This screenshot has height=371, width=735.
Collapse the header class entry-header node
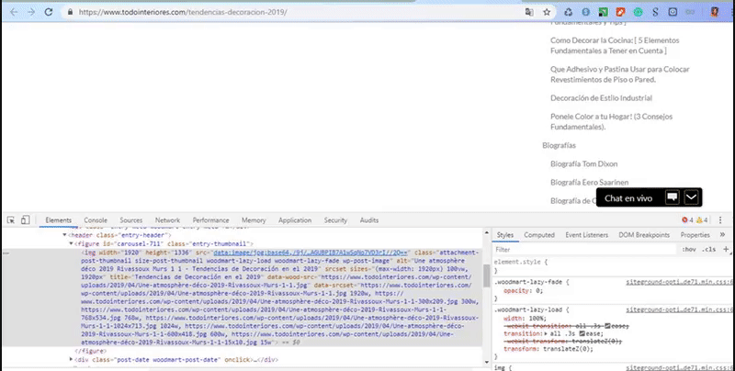click(64, 235)
